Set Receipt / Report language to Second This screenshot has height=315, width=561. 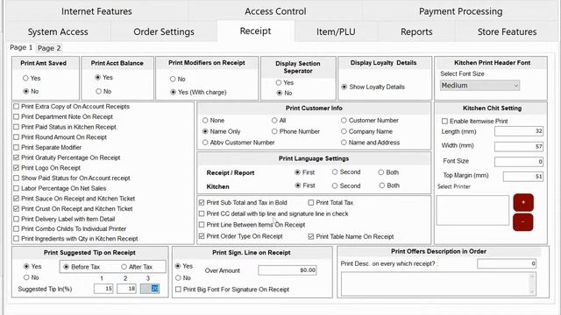[x=335, y=172]
